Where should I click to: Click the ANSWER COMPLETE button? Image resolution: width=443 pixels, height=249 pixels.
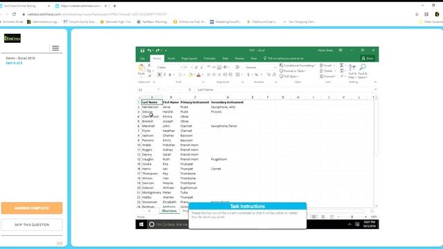[32, 208]
